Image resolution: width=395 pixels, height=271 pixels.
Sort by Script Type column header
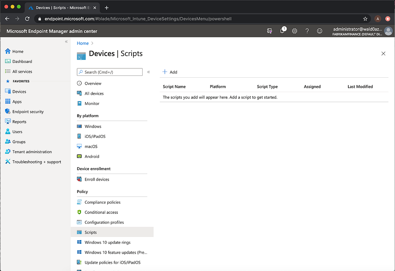tap(267, 87)
